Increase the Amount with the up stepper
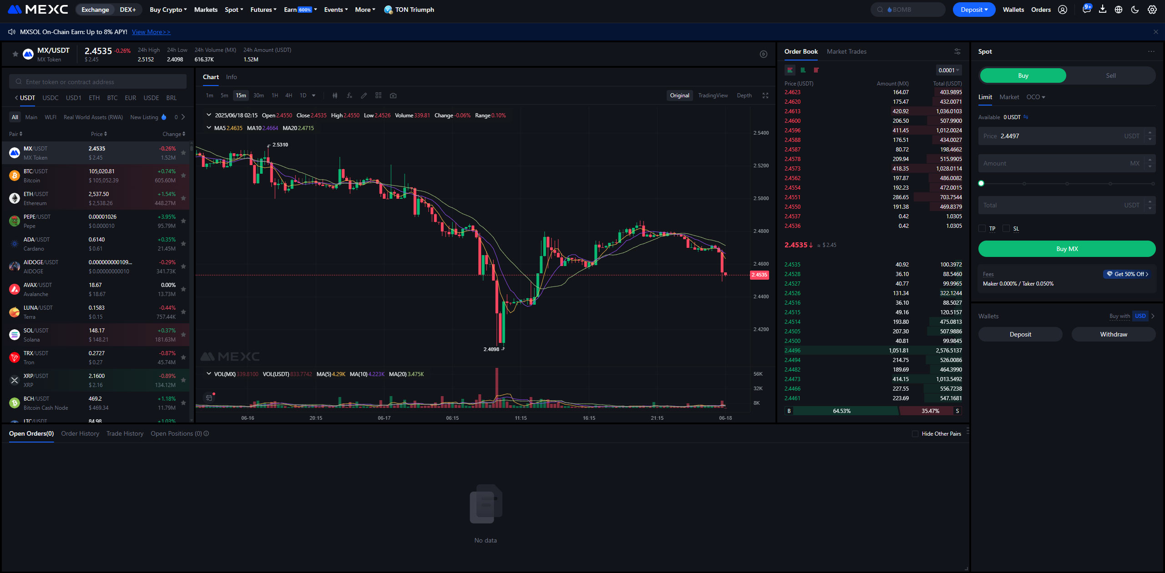This screenshot has width=1165, height=573. (x=1150, y=160)
